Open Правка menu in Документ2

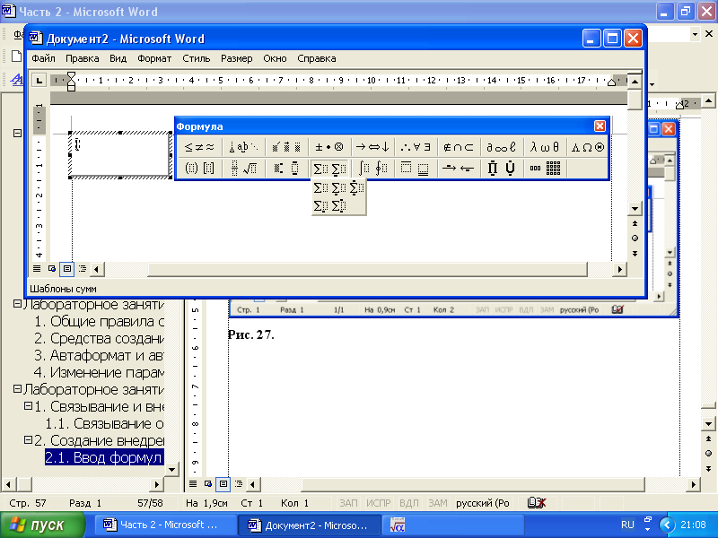coord(82,58)
